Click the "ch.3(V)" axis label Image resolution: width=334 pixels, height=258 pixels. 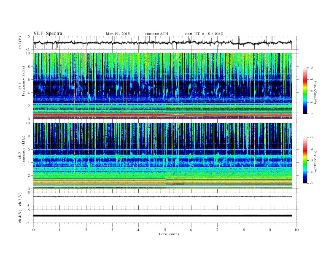[x=20, y=199]
